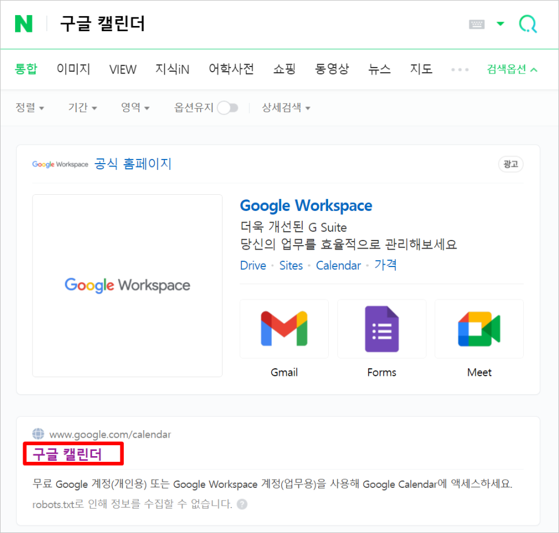The width and height of the screenshot is (559, 533).
Task: Open the on-screen keyboard icon
Action: (x=477, y=24)
